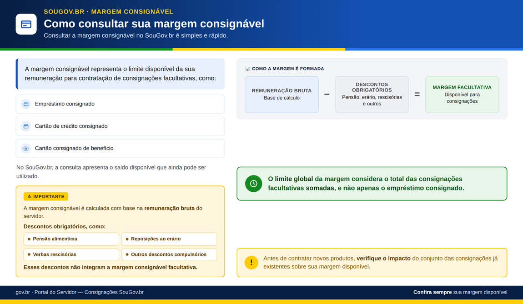
Task: Click the blue intro paragraph 'A margem consignável representa'
Action: click(x=120, y=74)
